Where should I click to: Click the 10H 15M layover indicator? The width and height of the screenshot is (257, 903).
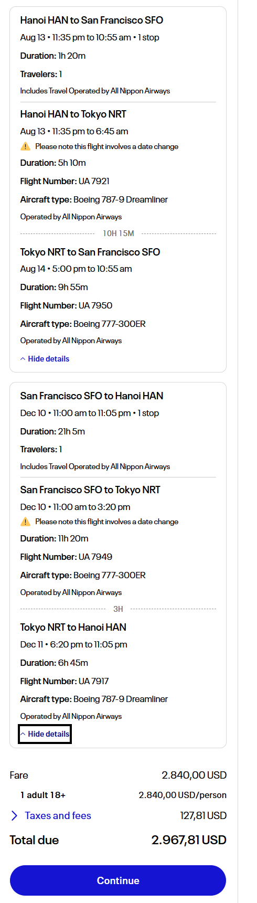pos(119,233)
